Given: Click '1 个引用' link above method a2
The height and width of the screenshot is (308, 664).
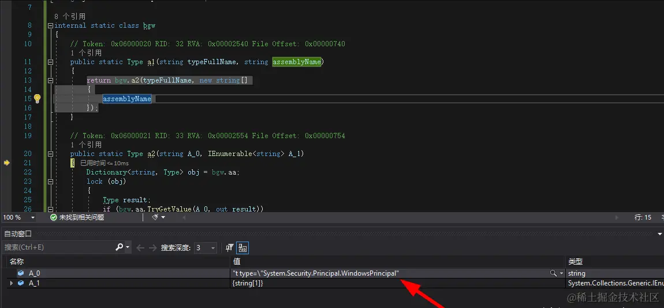Looking at the screenshot, I should [x=86, y=144].
